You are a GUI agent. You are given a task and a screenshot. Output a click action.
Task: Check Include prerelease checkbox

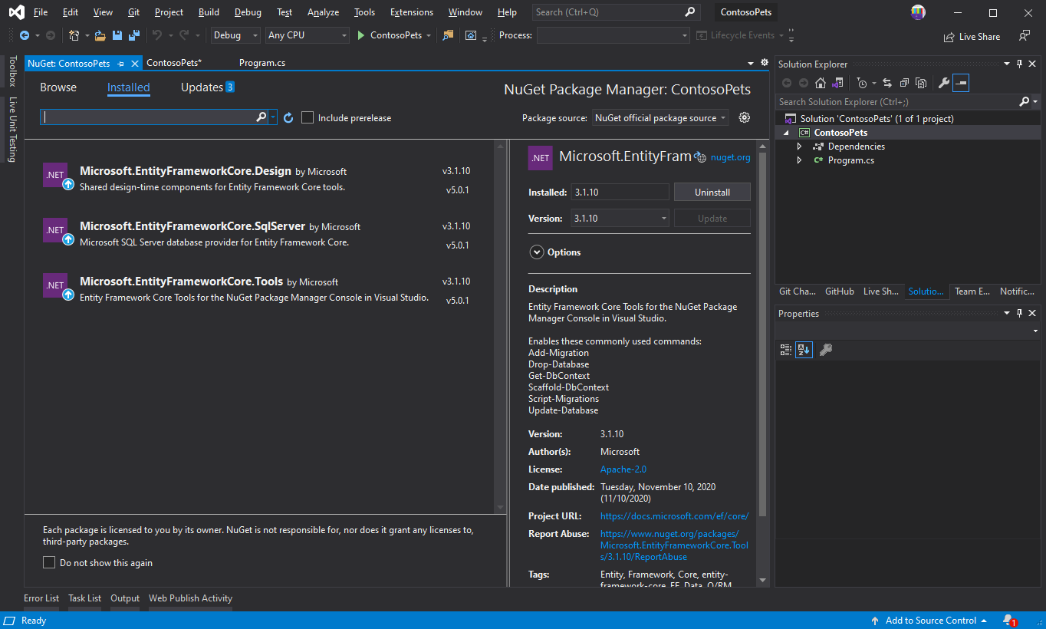click(308, 117)
